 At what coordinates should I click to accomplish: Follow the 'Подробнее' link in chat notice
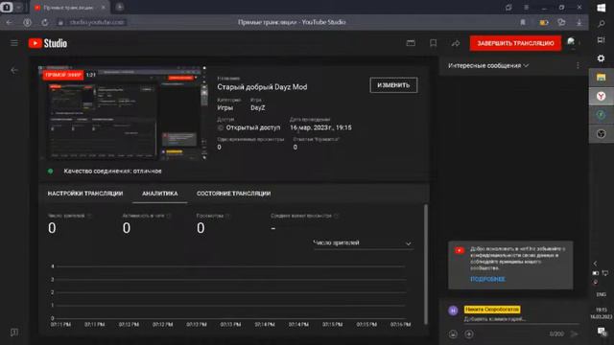point(487,279)
